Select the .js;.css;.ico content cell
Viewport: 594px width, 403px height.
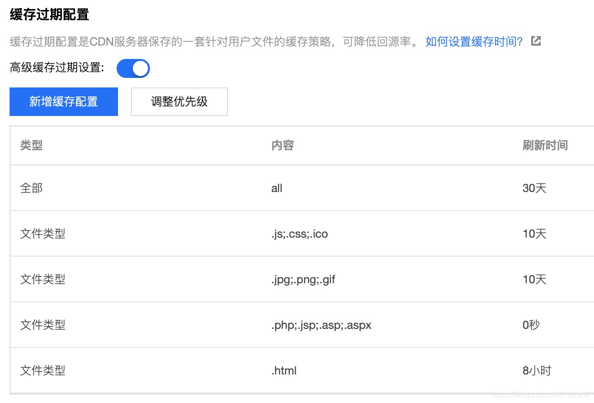tap(299, 234)
